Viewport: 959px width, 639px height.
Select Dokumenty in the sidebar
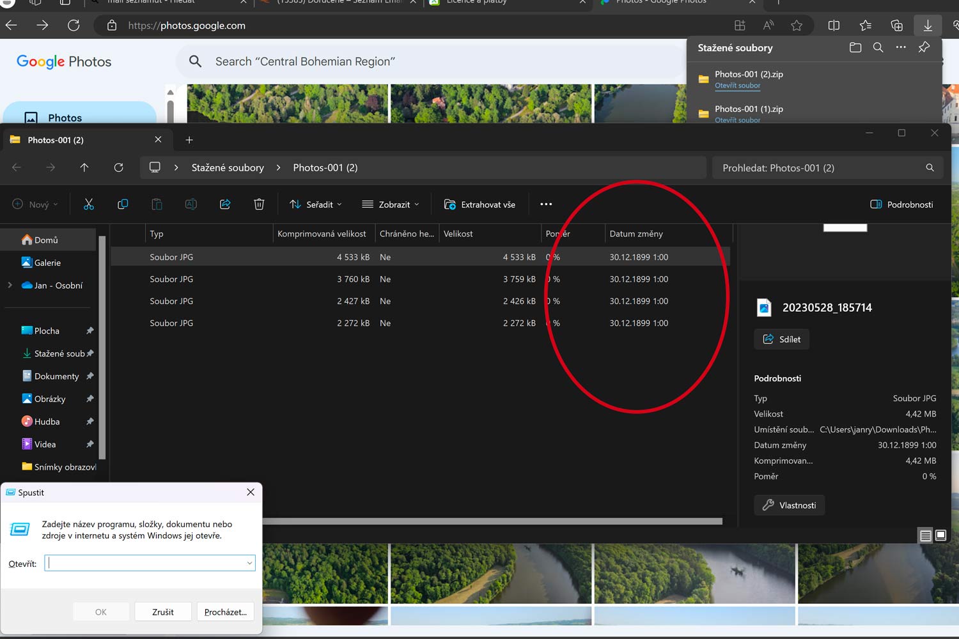56,376
